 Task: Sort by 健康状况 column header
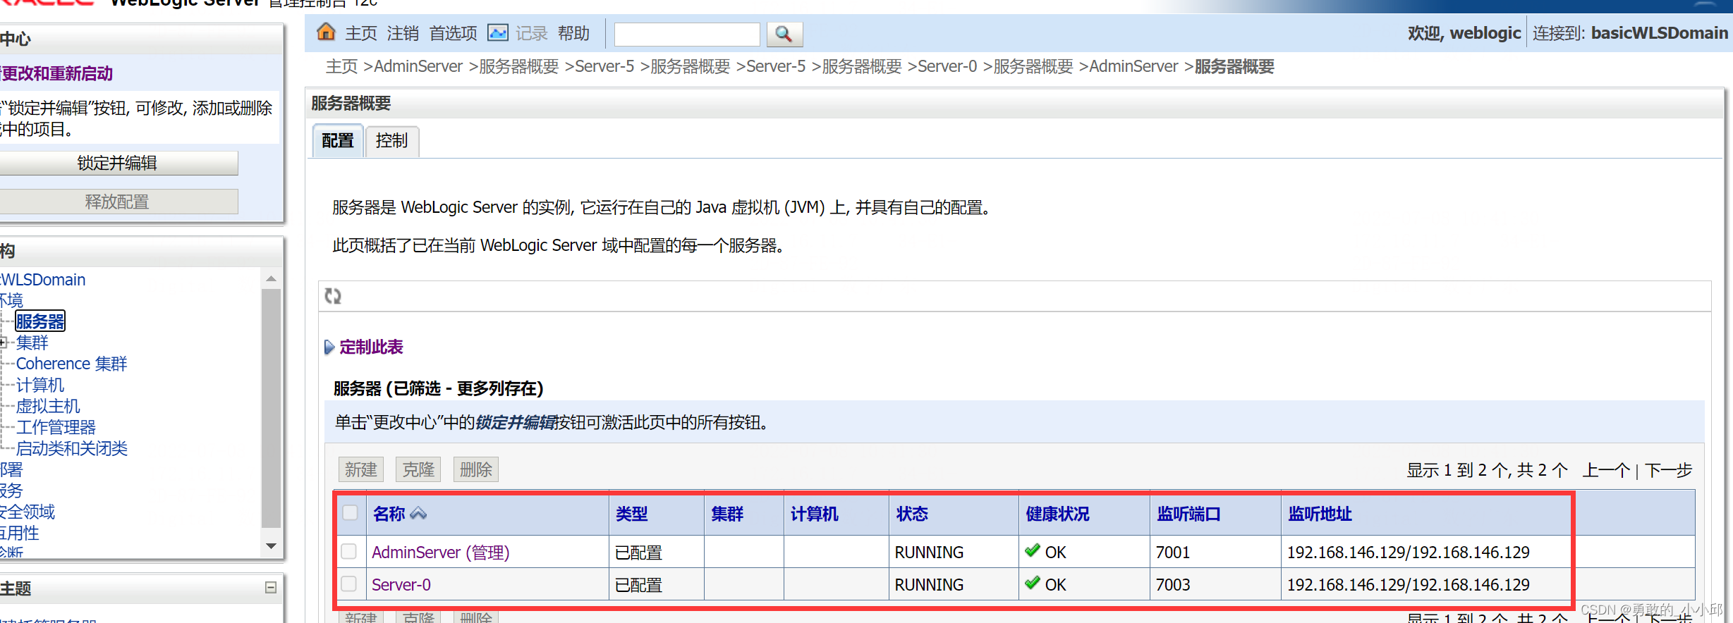tap(1057, 514)
